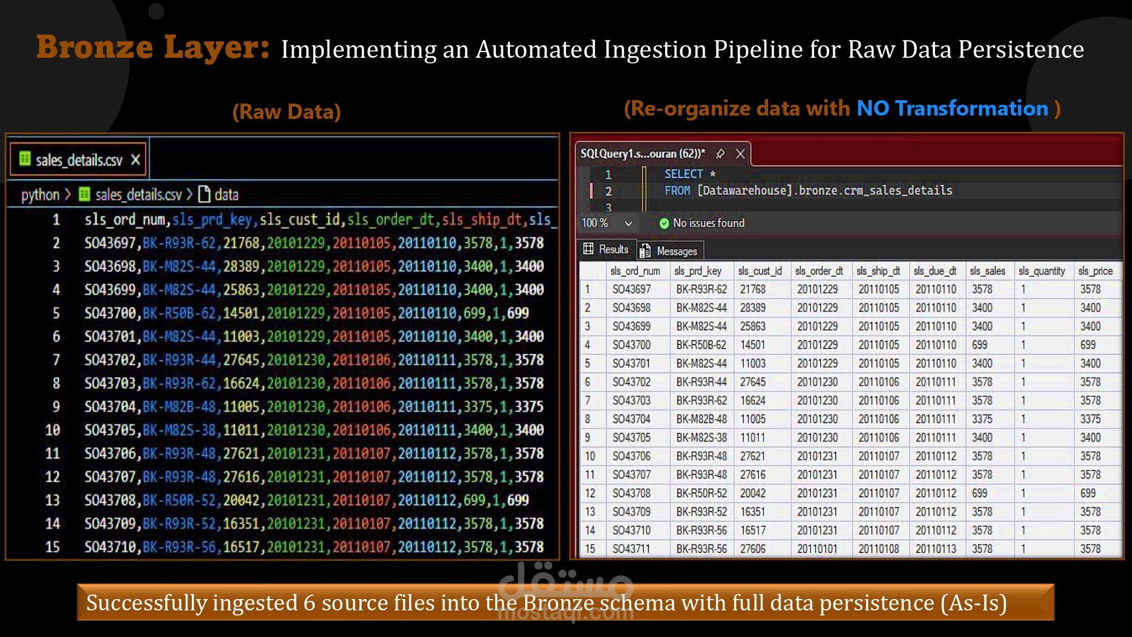Click the data file icon in the breadcrumb
The image size is (1132, 637).
[x=204, y=194]
